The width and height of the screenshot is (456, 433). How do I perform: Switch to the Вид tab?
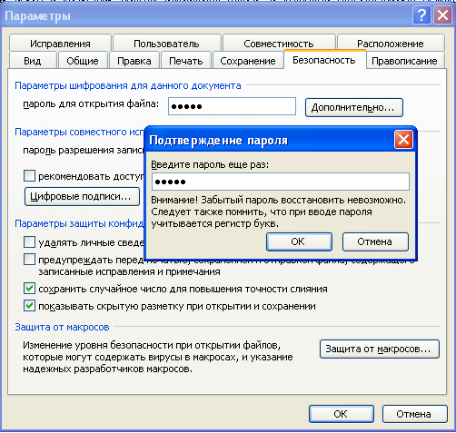(33, 61)
